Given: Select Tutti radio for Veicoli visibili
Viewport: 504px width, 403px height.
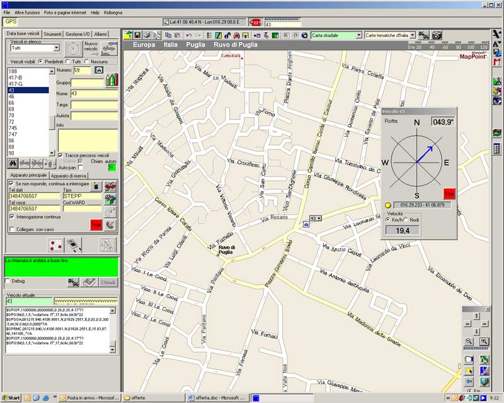Looking at the screenshot, I should (67, 61).
